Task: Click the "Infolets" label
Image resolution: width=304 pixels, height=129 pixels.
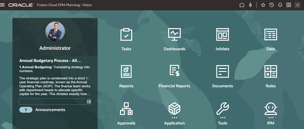Action: [x=223, y=49]
